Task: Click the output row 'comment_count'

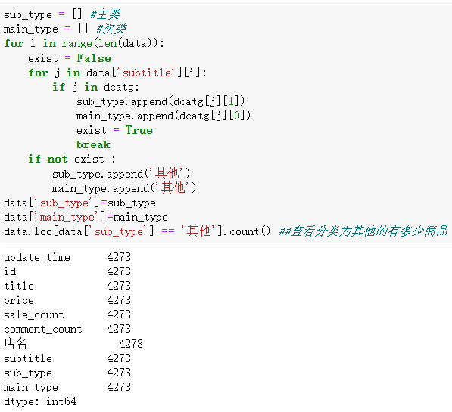Action: [x=67, y=329]
